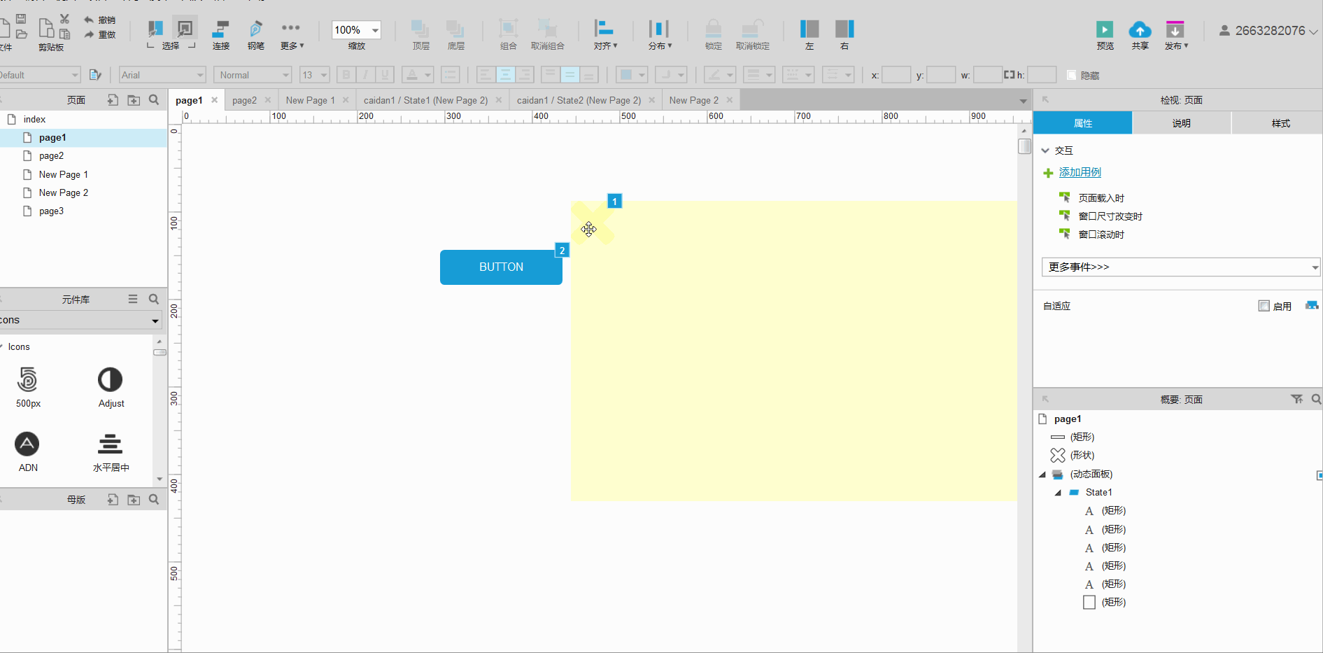Image resolution: width=1323 pixels, height=653 pixels.
Task: Toggle the left panels (左) visibility
Action: pyautogui.click(x=809, y=29)
